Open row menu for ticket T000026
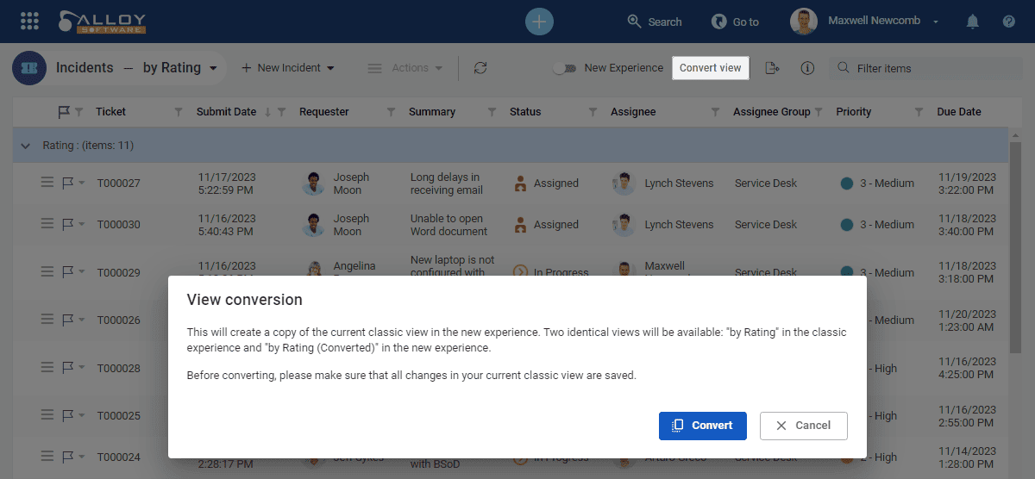This screenshot has width=1035, height=479. (47, 320)
